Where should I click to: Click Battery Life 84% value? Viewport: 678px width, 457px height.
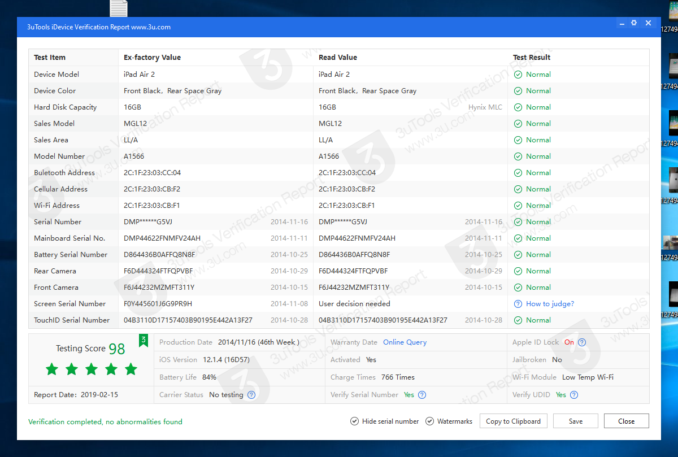209,377
